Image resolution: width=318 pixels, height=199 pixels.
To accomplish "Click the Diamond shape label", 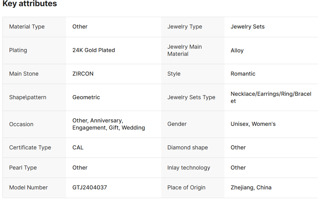I will click(188, 148).
